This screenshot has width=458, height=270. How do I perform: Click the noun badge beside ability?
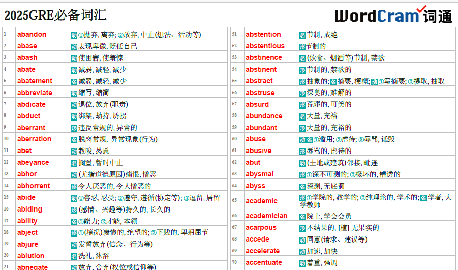point(74,221)
